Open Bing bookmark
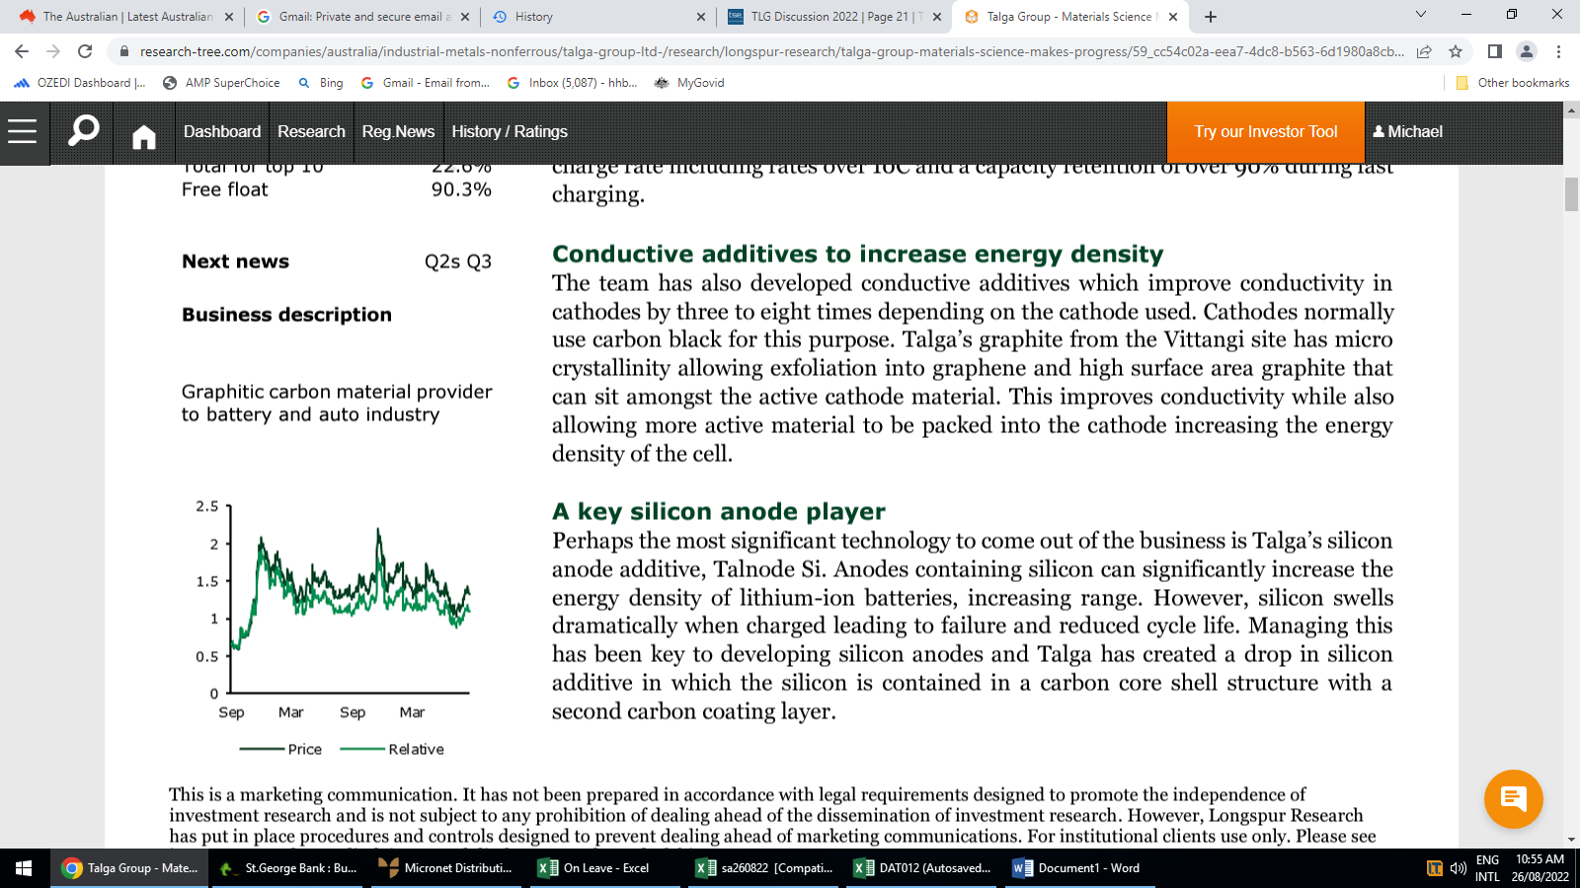1580x888 pixels. pos(321,83)
